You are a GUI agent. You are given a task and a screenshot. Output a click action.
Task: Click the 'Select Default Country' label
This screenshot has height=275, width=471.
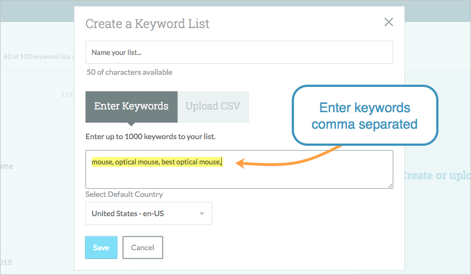pos(124,195)
